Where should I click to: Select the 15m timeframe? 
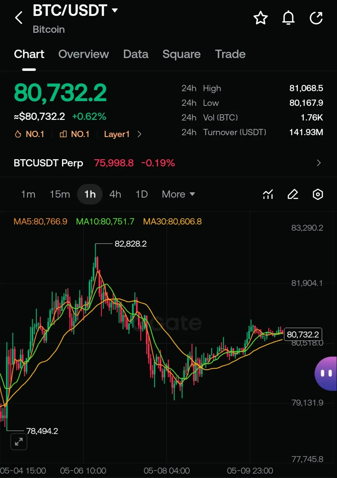coord(60,194)
